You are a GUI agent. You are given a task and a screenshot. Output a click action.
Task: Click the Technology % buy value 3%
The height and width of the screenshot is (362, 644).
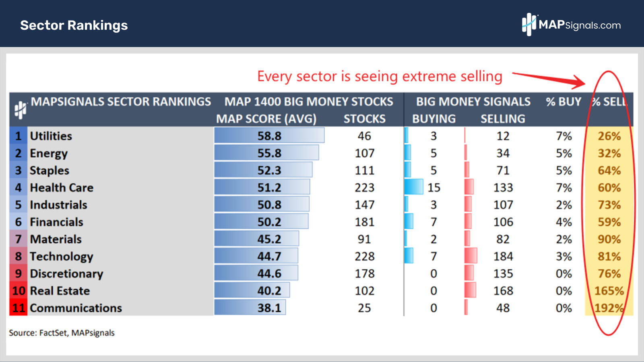click(564, 257)
